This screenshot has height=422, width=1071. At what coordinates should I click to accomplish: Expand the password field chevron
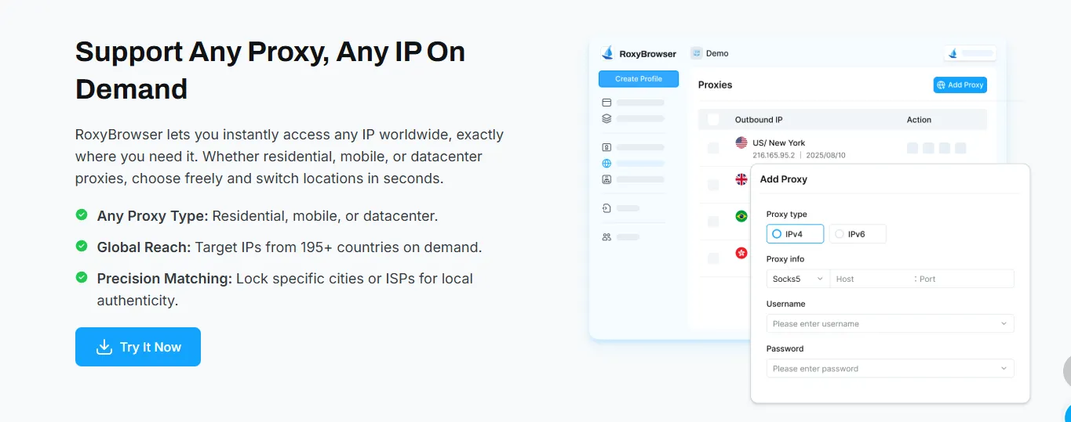tap(1004, 368)
